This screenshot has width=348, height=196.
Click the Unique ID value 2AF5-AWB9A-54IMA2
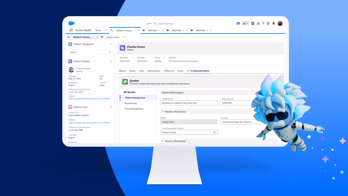(79, 115)
